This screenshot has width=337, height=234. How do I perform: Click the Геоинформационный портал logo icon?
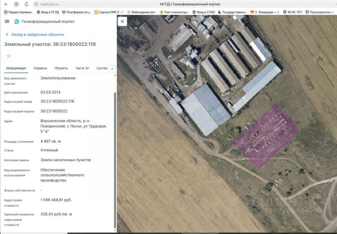pos(17,22)
